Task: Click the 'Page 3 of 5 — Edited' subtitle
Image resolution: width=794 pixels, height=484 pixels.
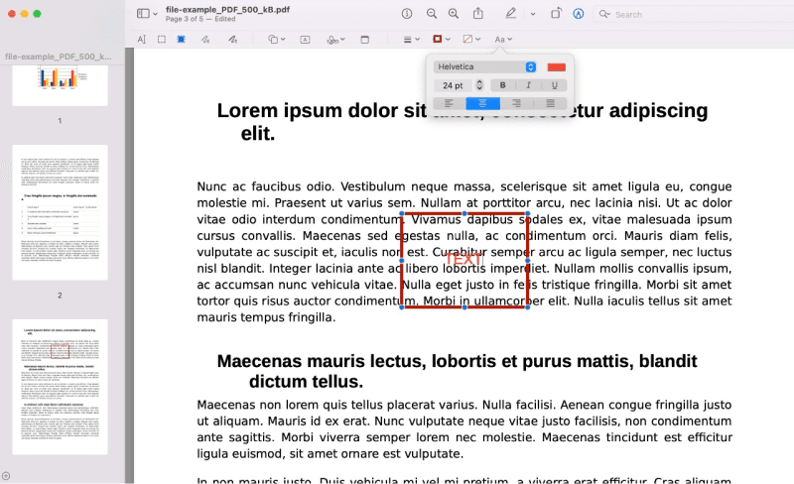Action: [x=200, y=19]
